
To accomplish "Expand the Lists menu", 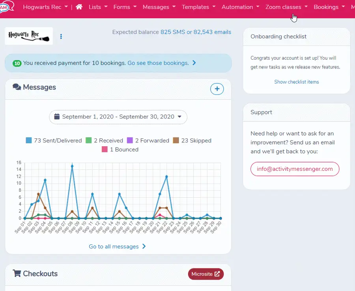I will [x=98, y=7].
